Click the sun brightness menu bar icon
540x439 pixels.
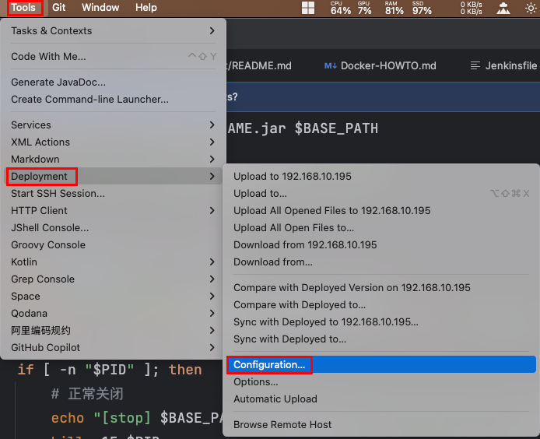[531, 8]
